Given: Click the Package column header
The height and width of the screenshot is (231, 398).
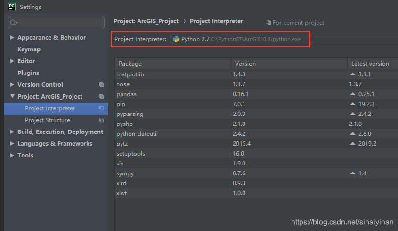Looking at the screenshot, I should (173, 64).
